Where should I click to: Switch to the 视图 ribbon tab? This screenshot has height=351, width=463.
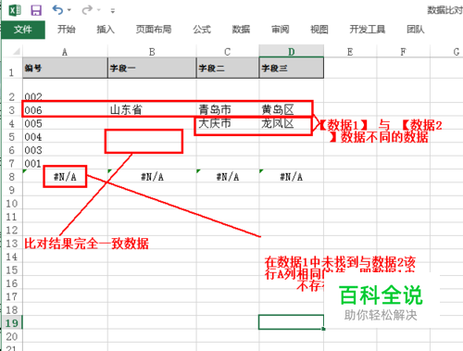(319, 30)
